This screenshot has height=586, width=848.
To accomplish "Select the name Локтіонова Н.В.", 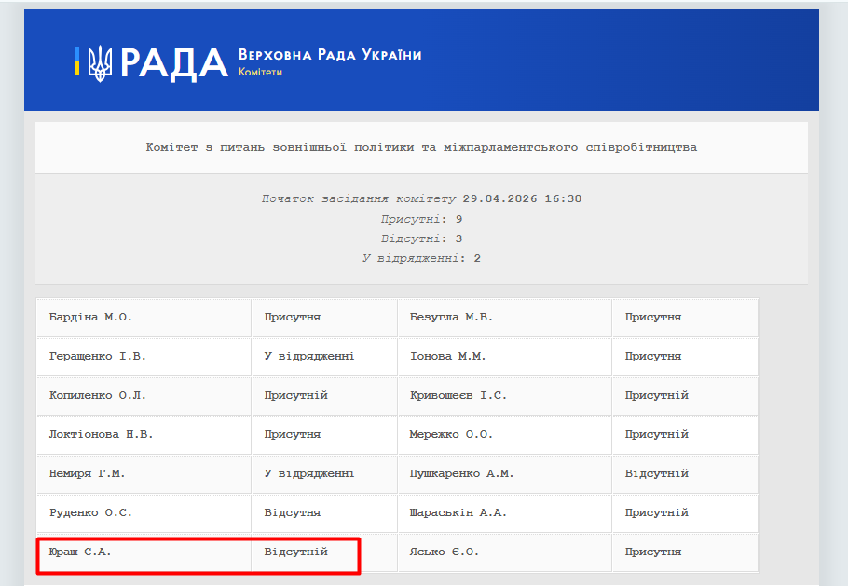I will (102, 434).
